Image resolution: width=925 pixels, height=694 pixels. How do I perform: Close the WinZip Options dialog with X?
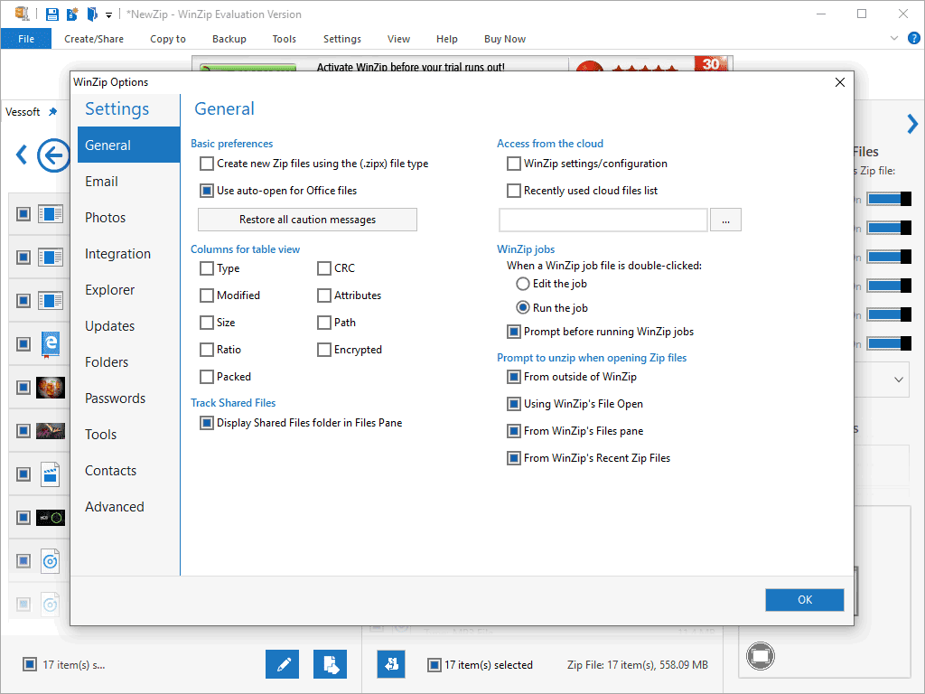[x=840, y=82]
